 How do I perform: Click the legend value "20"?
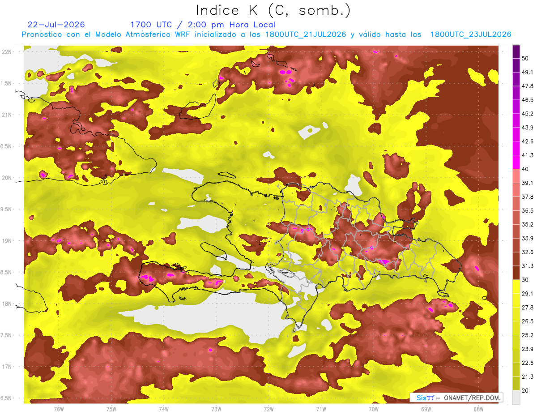525,390
